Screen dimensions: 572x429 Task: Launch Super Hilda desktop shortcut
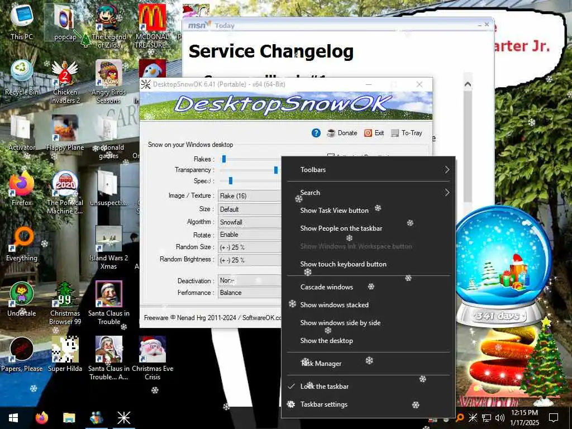click(x=65, y=354)
